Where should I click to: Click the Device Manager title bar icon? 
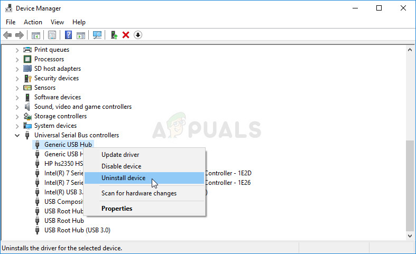[8, 8]
